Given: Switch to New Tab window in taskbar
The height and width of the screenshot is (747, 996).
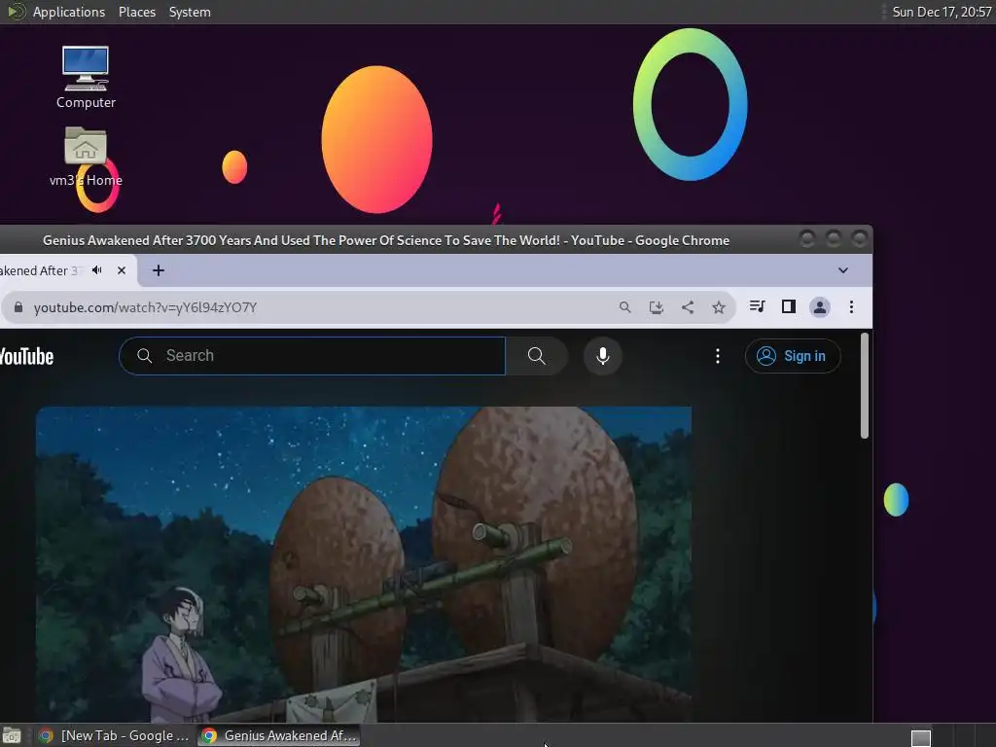Looking at the screenshot, I should click(114, 735).
